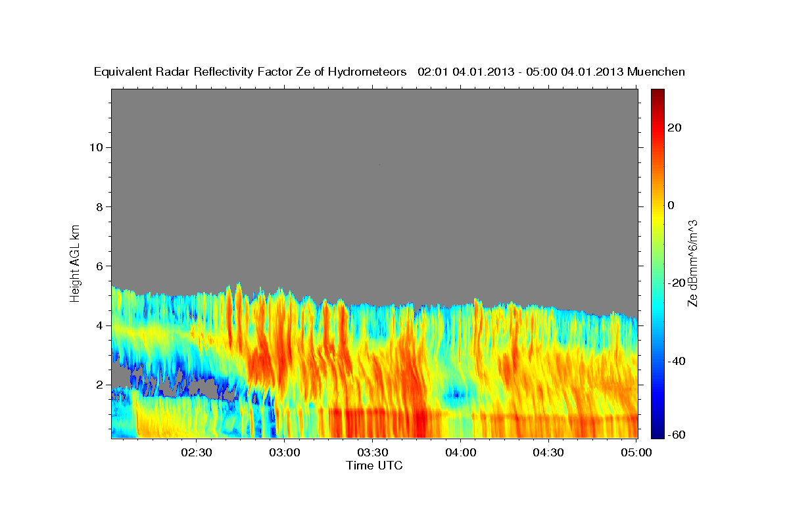The image size is (789, 526).
Task: Click the colorbar tick label -40
Action: 677,361
